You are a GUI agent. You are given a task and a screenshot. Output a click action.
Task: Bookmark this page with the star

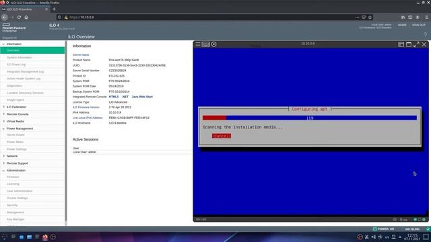tap(370, 17)
